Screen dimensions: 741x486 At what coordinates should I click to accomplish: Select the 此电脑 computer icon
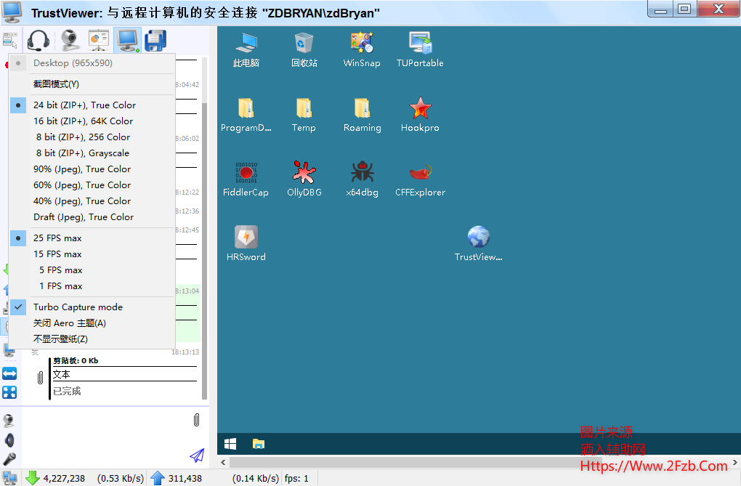pos(246,49)
